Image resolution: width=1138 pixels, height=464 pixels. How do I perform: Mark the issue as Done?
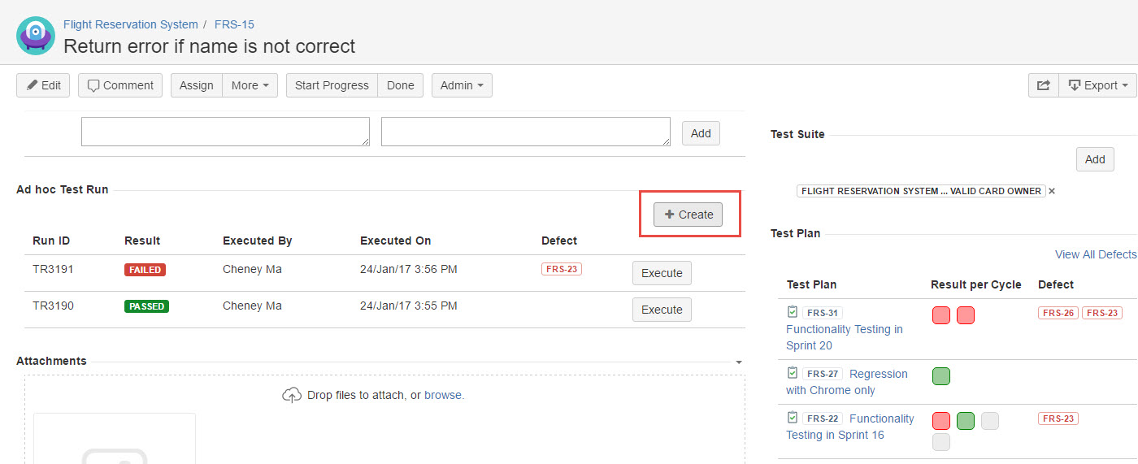coord(401,85)
